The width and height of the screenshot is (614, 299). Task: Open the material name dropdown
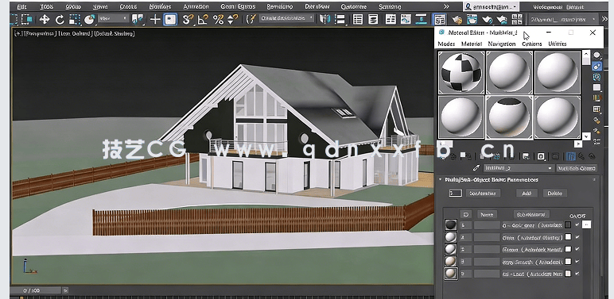click(x=519, y=168)
